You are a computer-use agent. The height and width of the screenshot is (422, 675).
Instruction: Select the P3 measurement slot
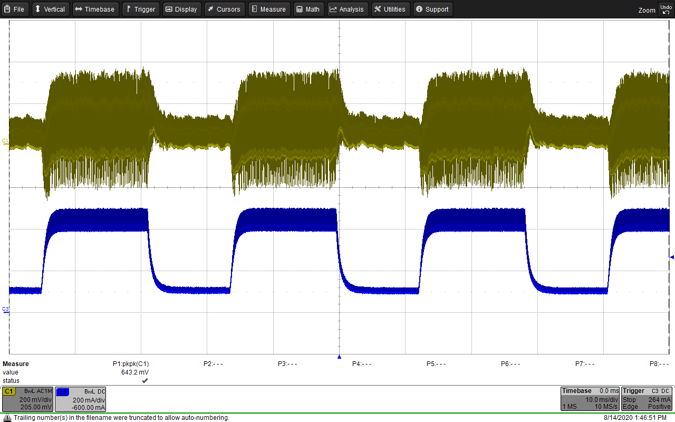tap(287, 364)
